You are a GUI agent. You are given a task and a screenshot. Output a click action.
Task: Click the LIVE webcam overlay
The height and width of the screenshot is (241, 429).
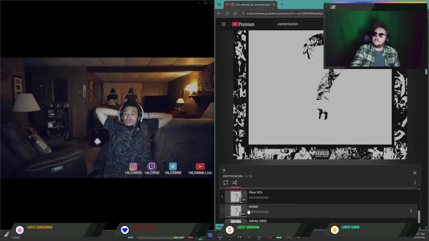coord(376,36)
